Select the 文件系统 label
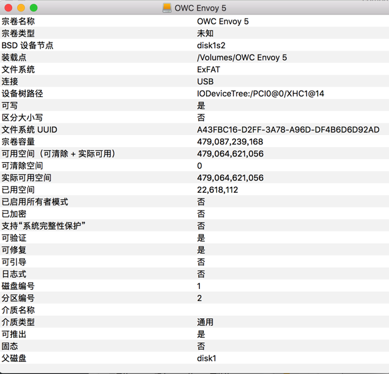 click(18, 69)
